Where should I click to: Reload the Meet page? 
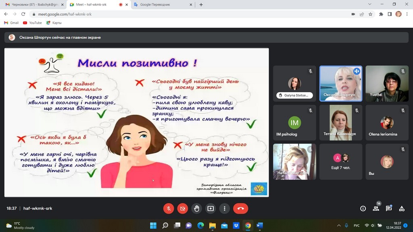pyautogui.click(x=23, y=14)
